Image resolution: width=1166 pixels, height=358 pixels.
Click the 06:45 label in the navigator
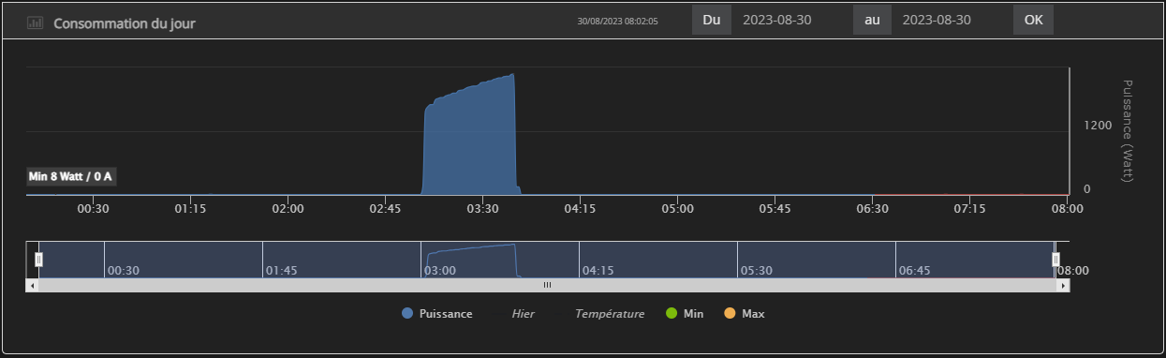pyautogui.click(x=914, y=270)
